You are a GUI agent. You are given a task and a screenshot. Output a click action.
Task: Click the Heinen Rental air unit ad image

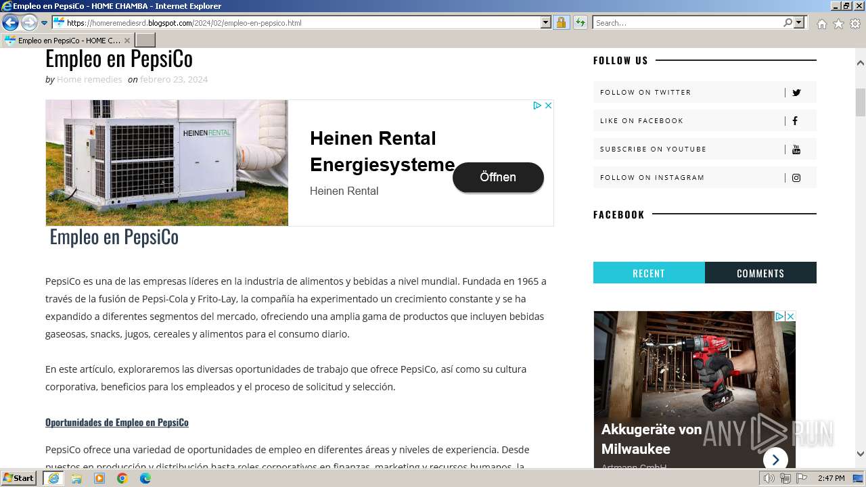point(167,163)
